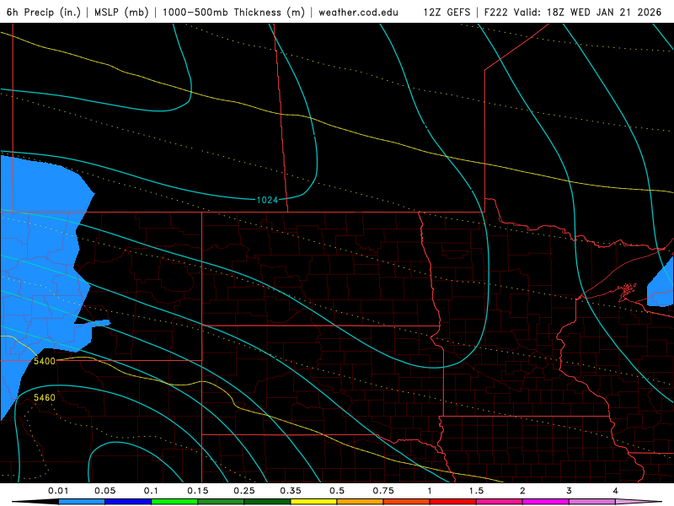Click the weather.cod.edu source label

[359, 12]
